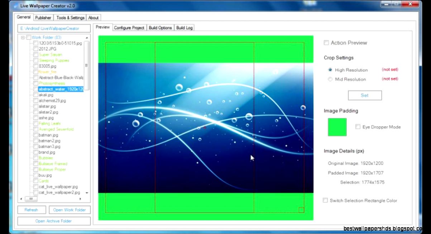Select cat_live_wallpaper2.jpg in tree
Viewport: 431px width, 234px height.
59,192
